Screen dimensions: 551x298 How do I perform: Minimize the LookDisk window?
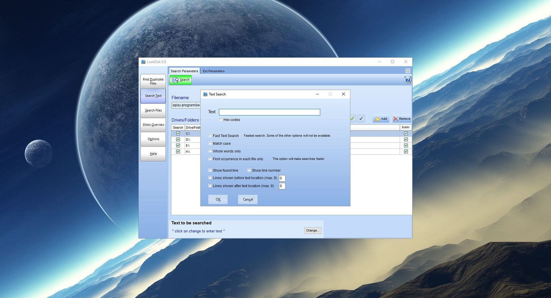pyautogui.click(x=380, y=62)
